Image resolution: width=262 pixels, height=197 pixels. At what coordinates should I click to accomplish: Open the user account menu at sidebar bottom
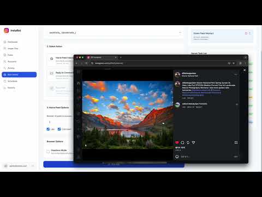(x=19, y=166)
